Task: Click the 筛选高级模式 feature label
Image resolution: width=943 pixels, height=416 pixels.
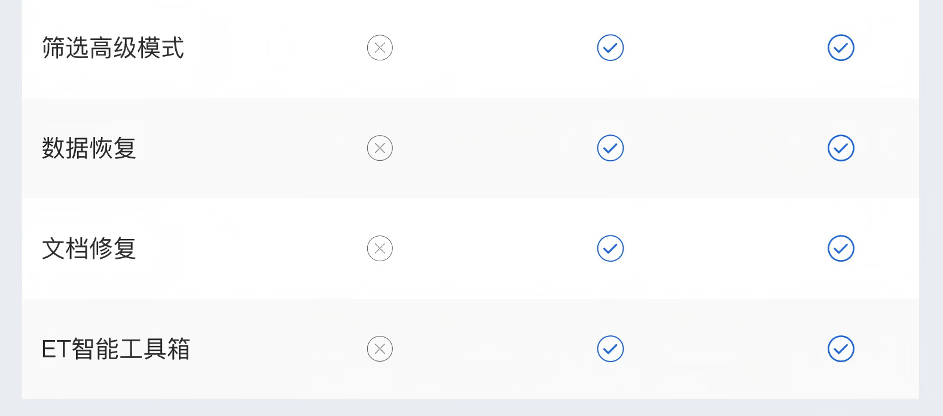Action: point(113,48)
